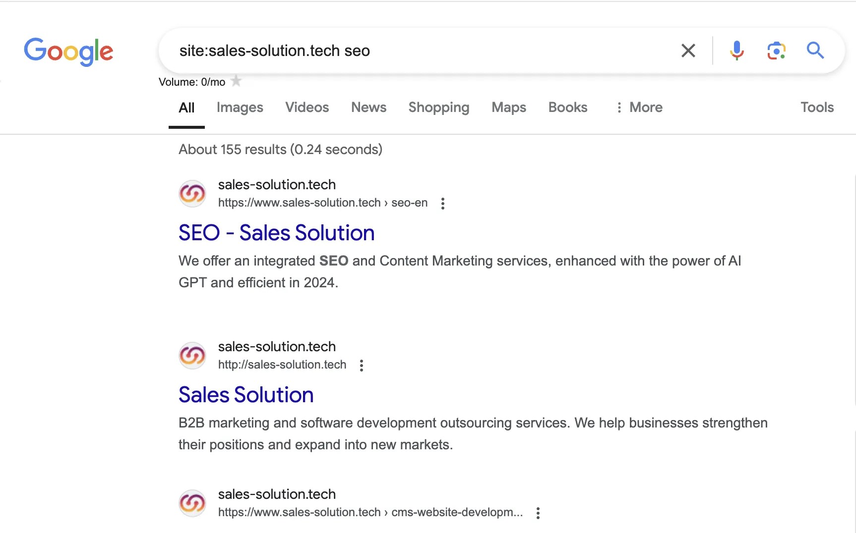Click the snippet starting "B2B marketing and software"
Screen dimensions: 856x533
(x=473, y=433)
